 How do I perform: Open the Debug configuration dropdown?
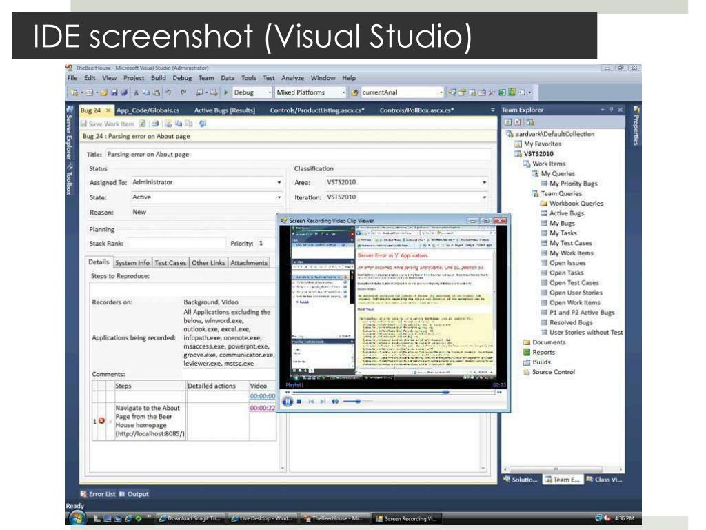click(270, 92)
